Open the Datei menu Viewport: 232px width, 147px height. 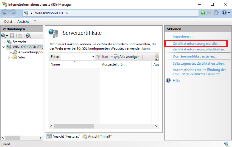8,21
